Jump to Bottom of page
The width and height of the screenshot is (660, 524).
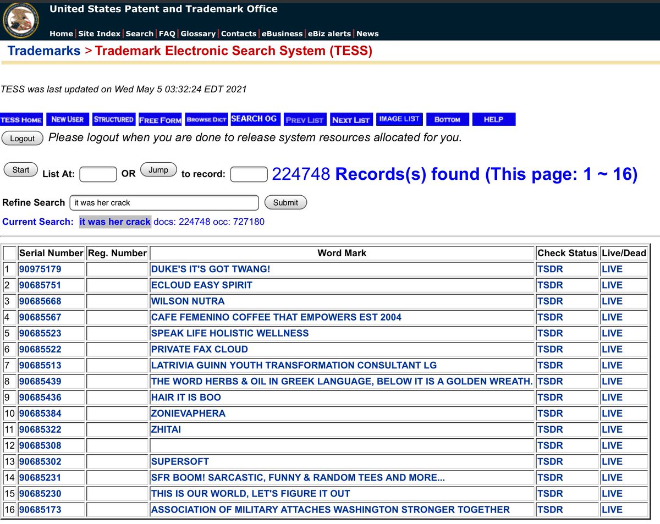point(447,119)
